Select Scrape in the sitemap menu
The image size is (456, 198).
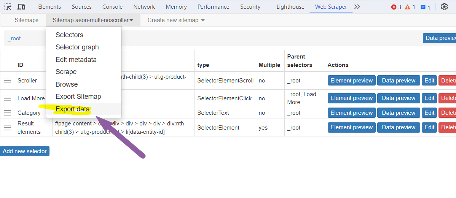[66, 72]
